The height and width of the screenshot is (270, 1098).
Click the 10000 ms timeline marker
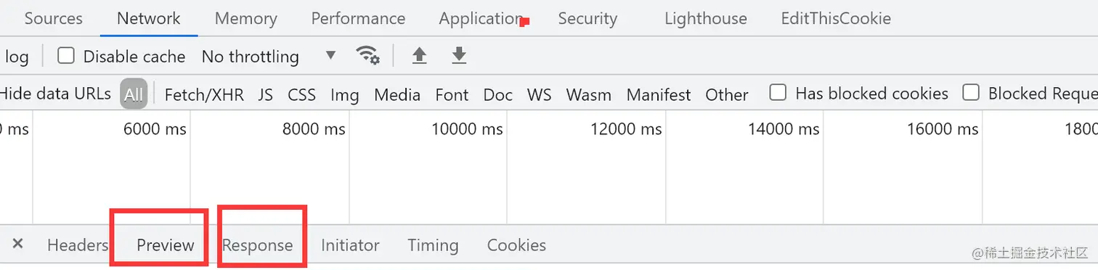[467, 129]
